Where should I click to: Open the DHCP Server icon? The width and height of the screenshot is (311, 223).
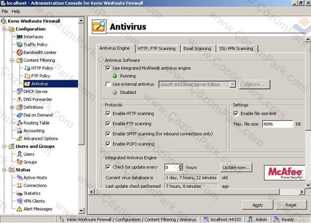click(x=19, y=91)
